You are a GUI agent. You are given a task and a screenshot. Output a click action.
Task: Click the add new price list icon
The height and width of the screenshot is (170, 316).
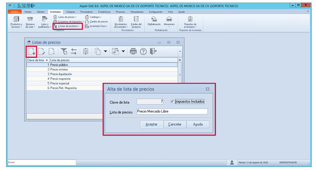[32, 52]
